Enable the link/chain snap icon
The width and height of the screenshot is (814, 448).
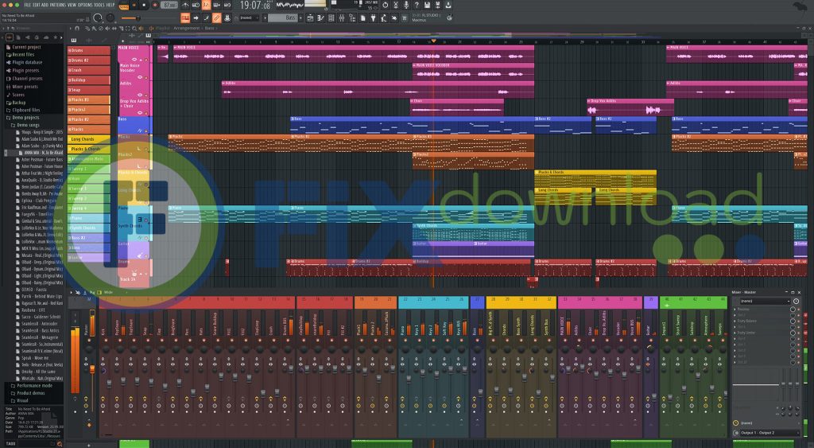pos(218,17)
